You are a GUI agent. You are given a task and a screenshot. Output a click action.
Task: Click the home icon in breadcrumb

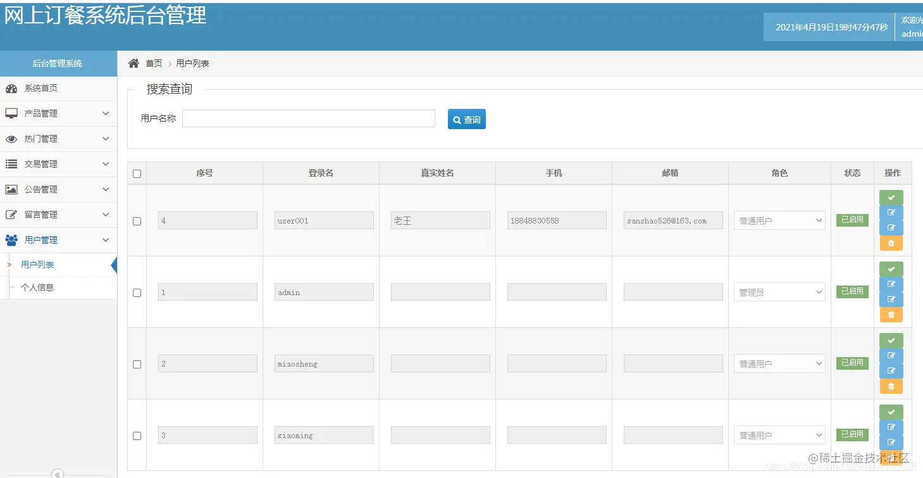coord(133,63)
